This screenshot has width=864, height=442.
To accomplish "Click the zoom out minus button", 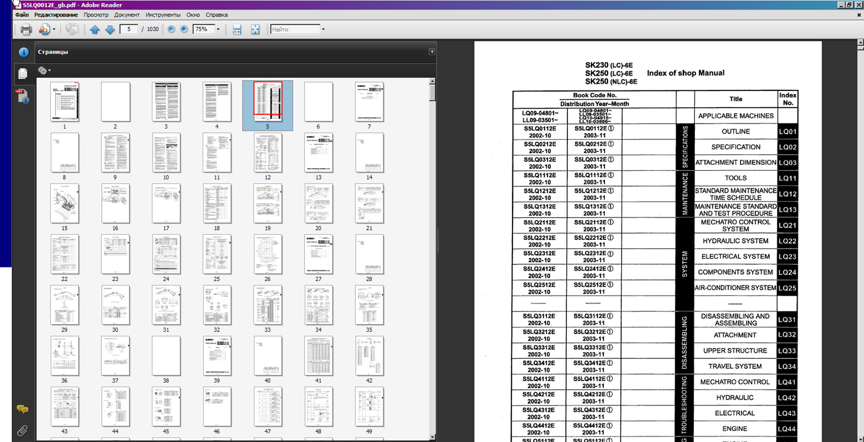I will pyautogui.click(x=171, y=29).
